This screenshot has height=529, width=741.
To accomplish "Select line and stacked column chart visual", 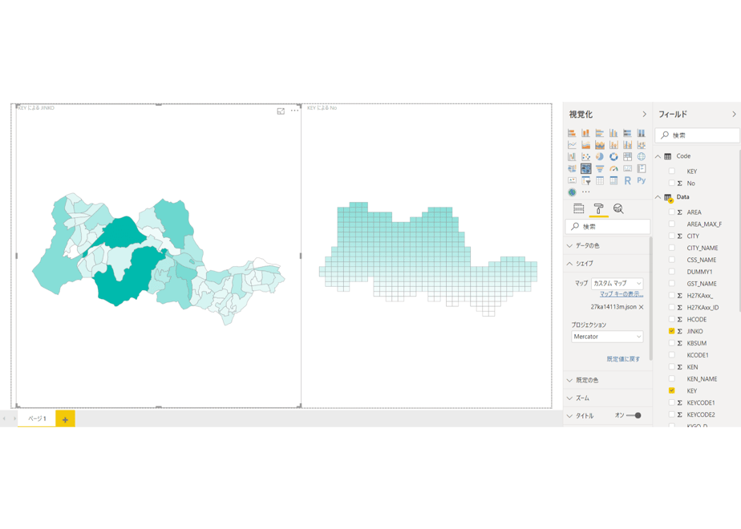I will tap(613, 144).
